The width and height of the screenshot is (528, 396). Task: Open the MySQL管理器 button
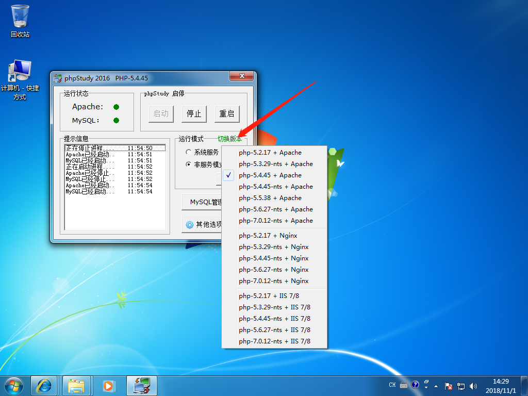[202, 202]
